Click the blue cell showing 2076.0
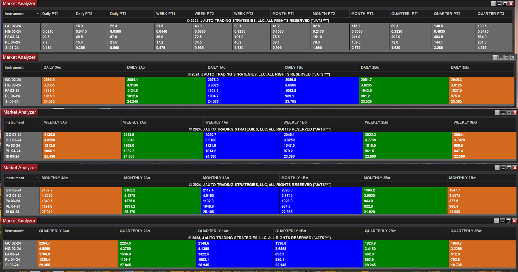This screenshot has height=272, width=518. pos(244,80)
